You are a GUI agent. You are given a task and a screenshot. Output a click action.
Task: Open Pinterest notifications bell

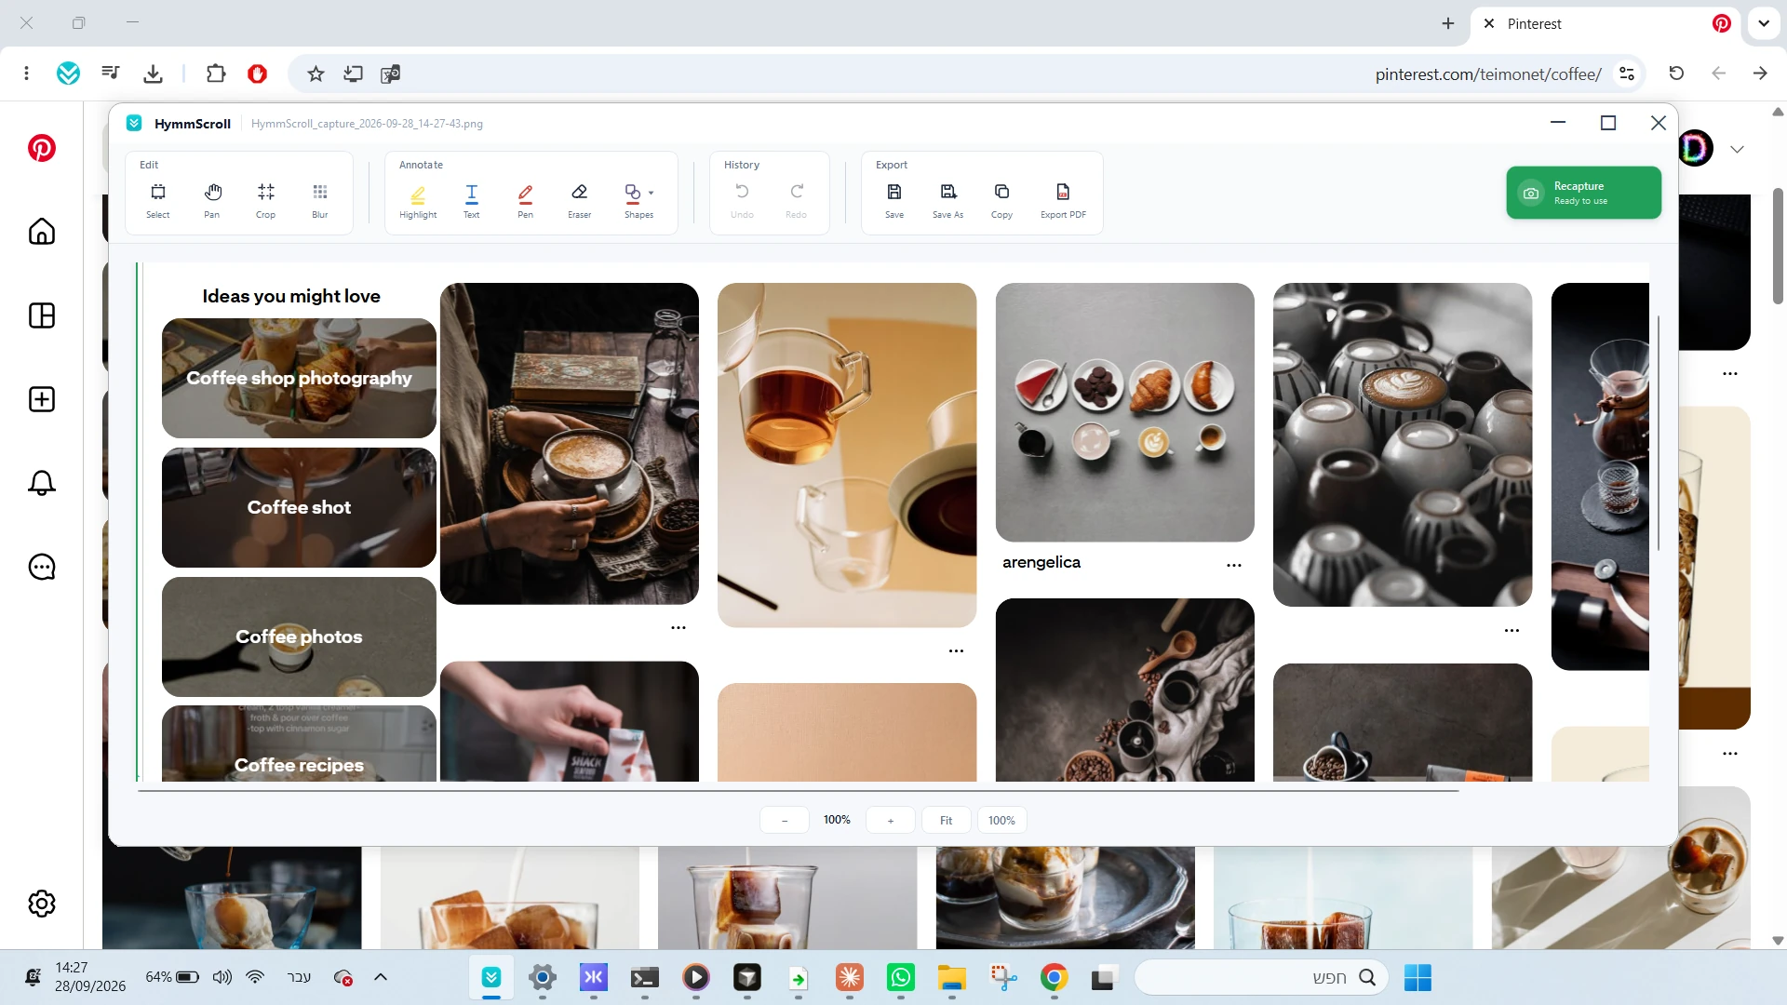point(42,483)
